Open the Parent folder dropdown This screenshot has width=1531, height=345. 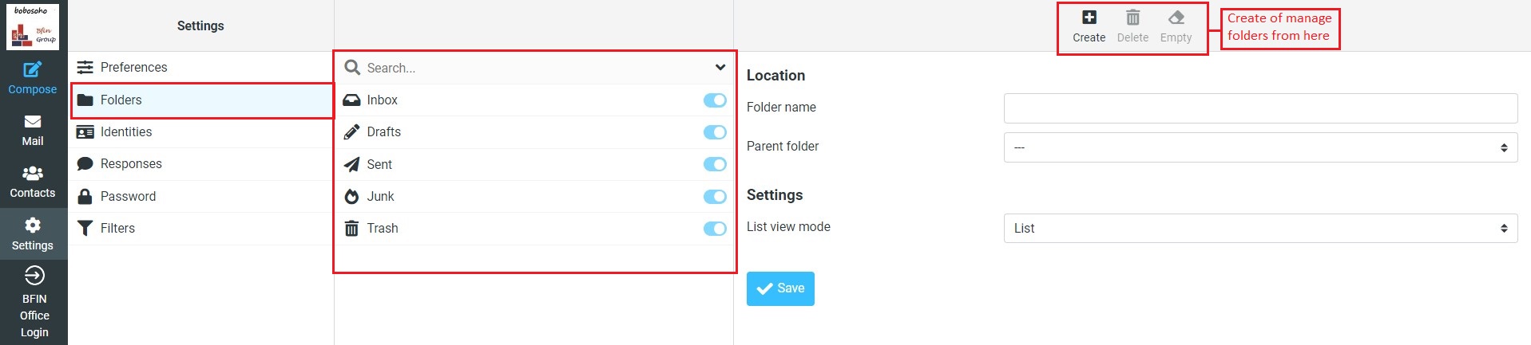pos(1260,147)
